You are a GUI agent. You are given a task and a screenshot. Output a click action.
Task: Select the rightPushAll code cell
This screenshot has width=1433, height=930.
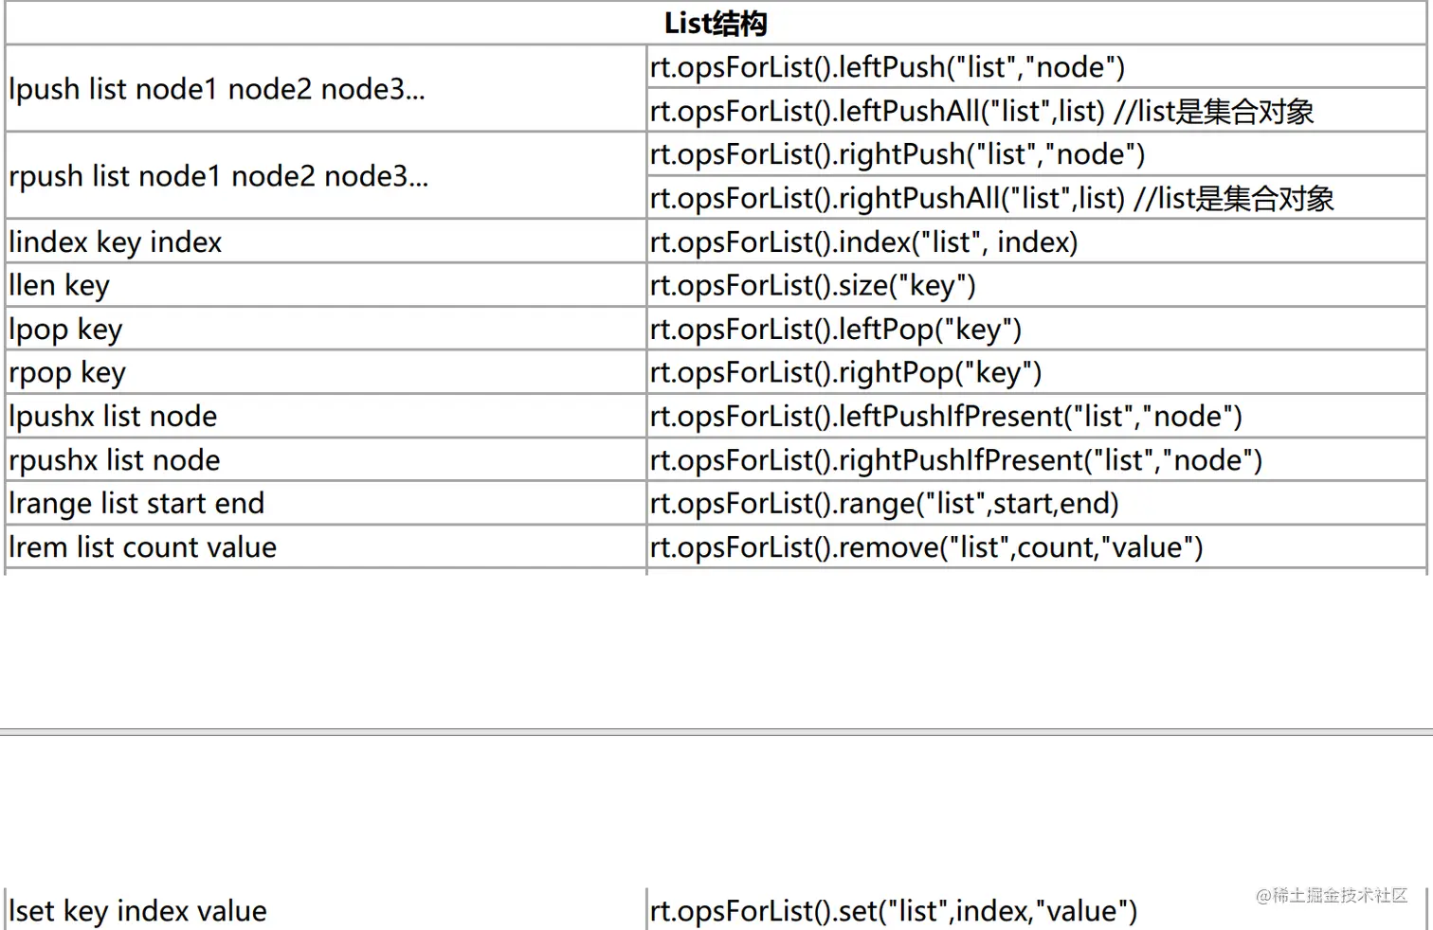pyautogui.click(x=991, y=199)
